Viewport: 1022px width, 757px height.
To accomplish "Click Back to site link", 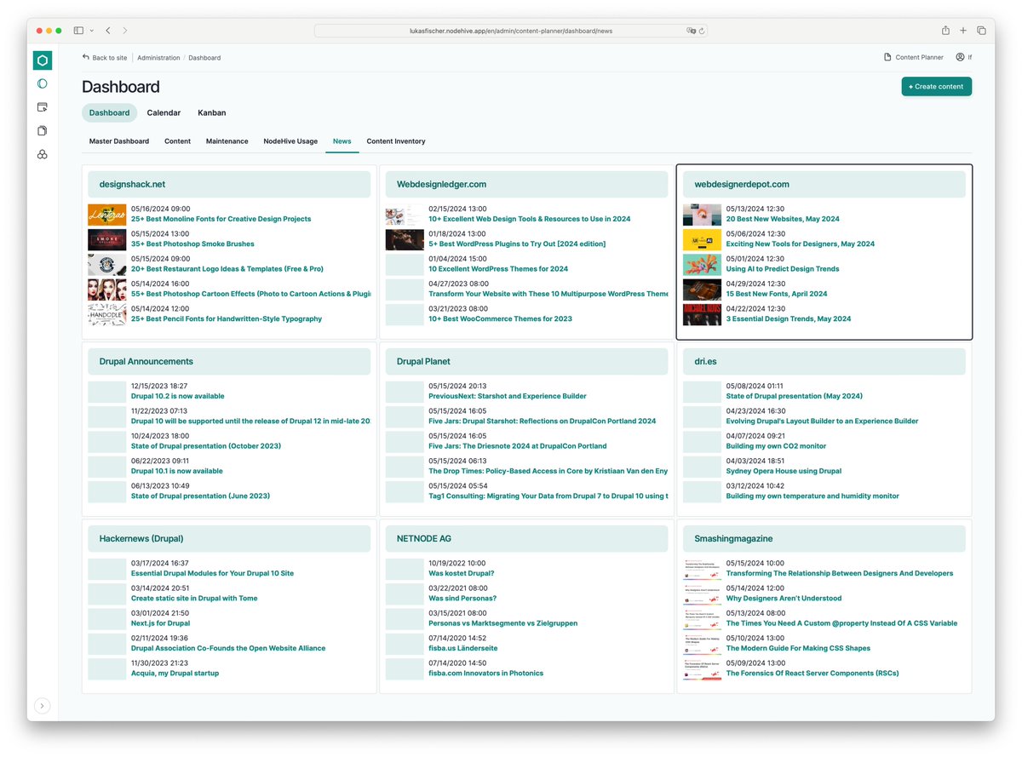I will (105, 58).
